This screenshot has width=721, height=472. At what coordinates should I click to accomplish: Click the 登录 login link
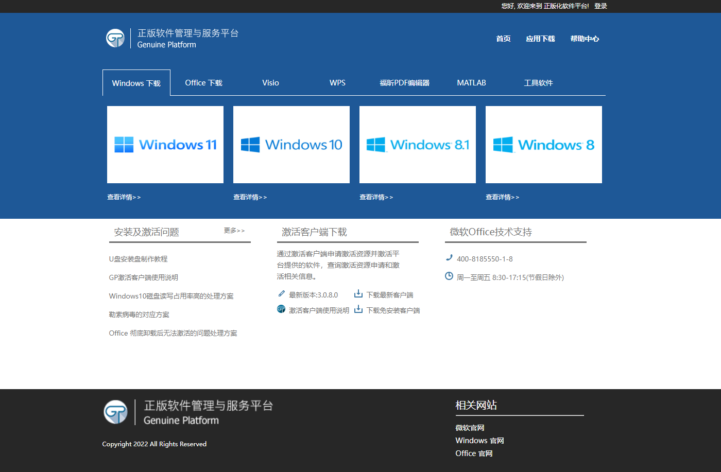click(600, 6)
